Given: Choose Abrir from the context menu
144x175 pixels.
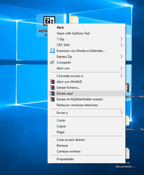Looking at the screenshot, I should (87, 28).
